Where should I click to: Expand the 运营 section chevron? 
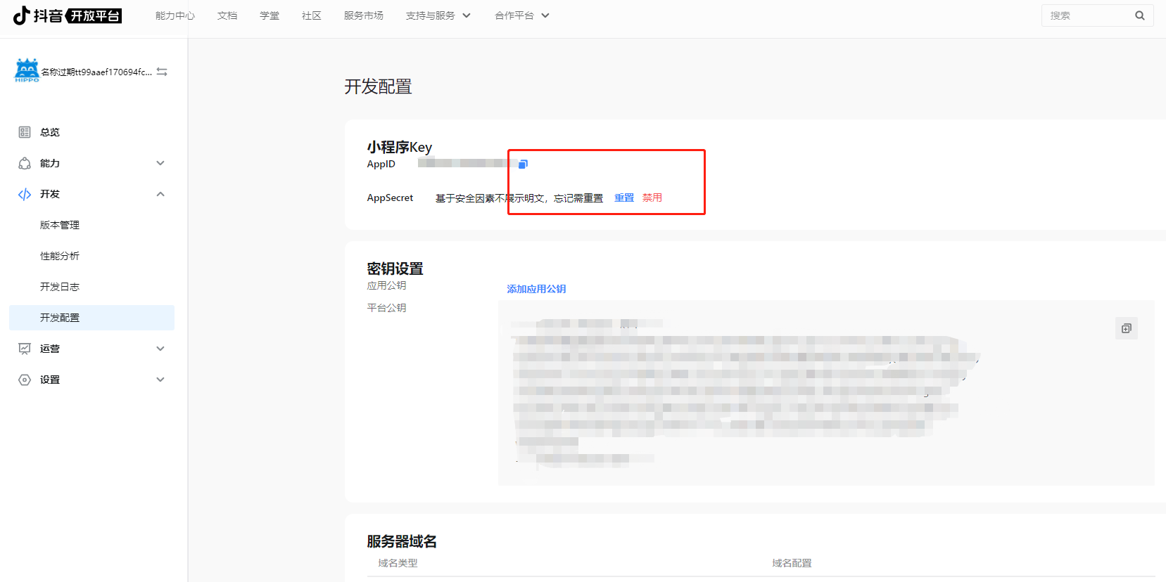coord(160,349)
